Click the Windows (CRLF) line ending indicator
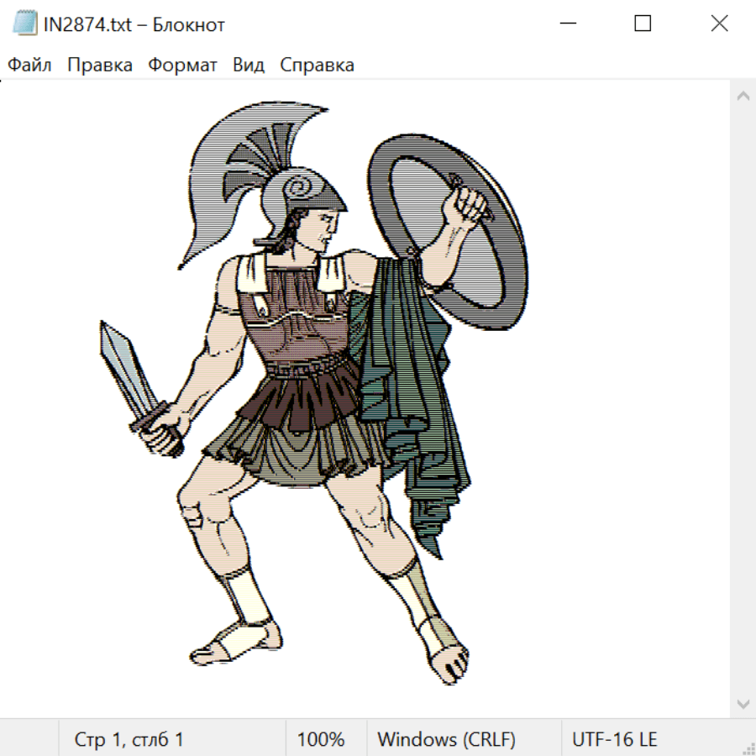Viewport: 756px width, 756px height. (x=446, y=739)
